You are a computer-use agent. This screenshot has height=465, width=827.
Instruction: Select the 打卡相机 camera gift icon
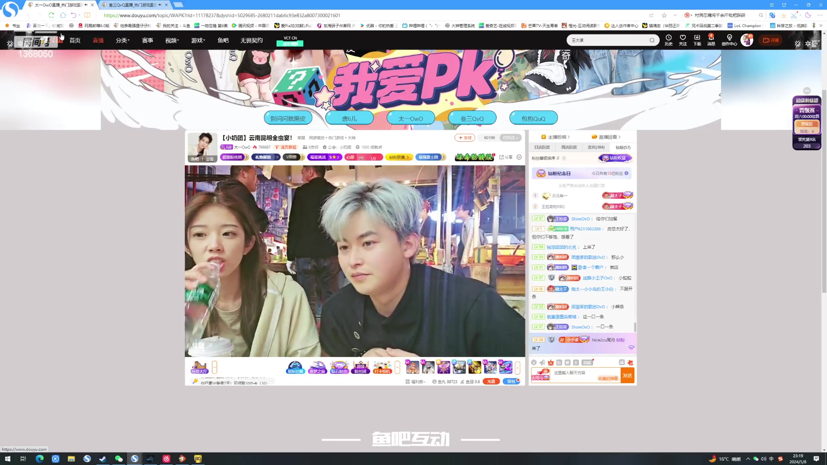382,367
